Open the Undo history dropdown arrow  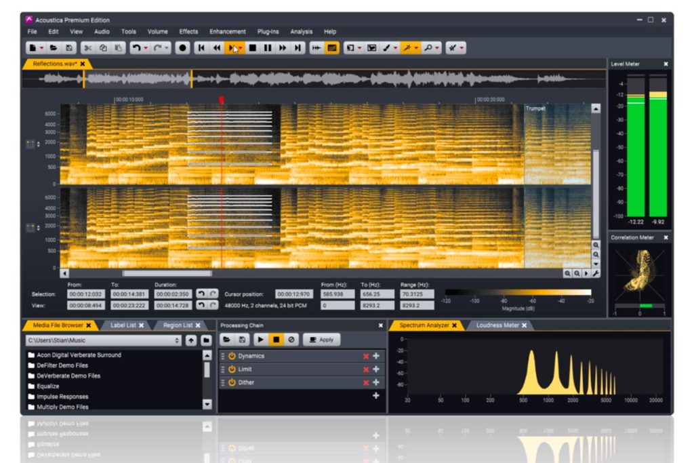pos(146,48)
